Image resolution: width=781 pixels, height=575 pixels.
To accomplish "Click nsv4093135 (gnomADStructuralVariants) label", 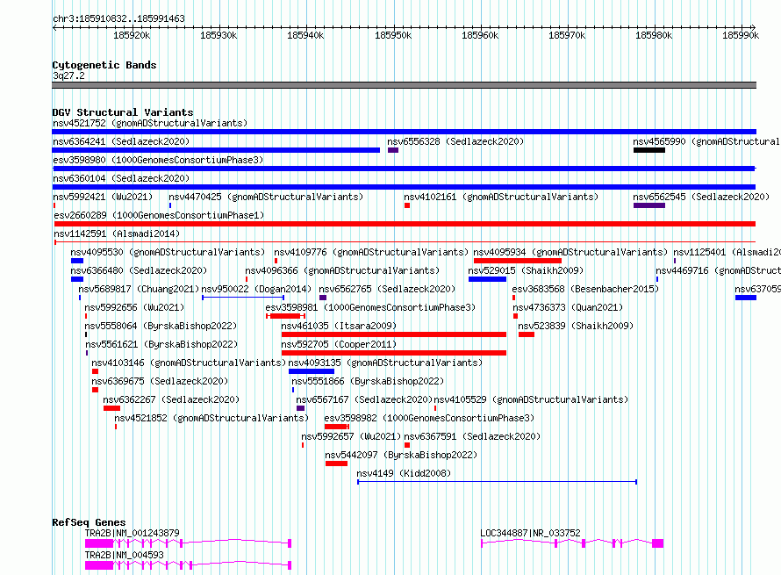I will pos(385,363).
